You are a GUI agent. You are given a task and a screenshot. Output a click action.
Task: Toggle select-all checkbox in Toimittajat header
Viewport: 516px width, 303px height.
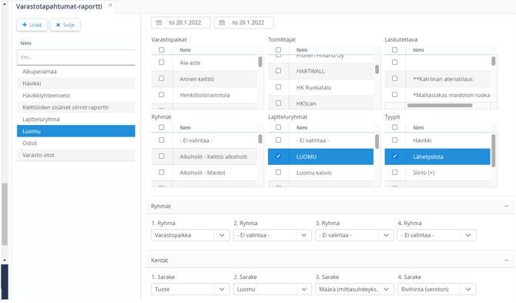(278, 50)
